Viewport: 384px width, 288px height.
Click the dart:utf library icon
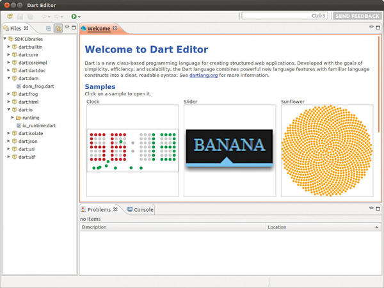point(15,157)
